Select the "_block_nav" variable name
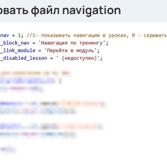 pyautogui.click(x=15, y=43)
